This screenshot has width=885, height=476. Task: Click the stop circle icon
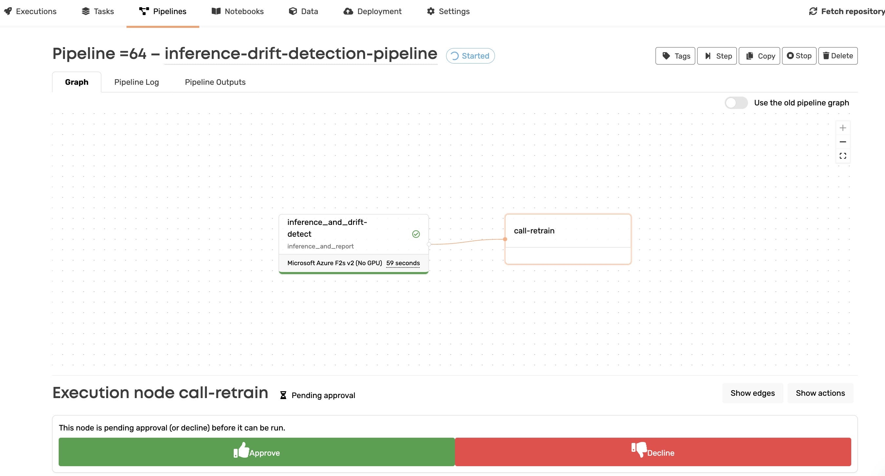pyautogui.click(x=790, y=56)
